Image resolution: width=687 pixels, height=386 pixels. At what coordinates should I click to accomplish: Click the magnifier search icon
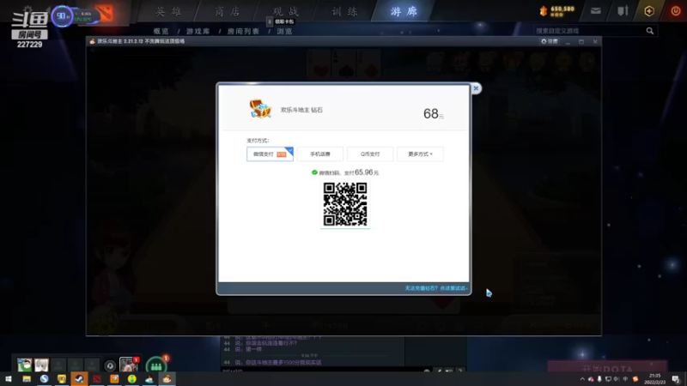[x=650, y=31]
